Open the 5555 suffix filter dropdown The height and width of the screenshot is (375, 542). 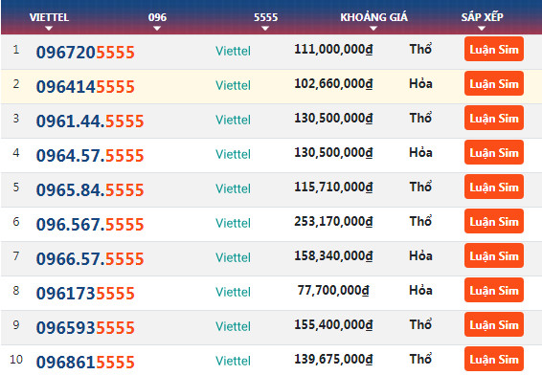265,20
